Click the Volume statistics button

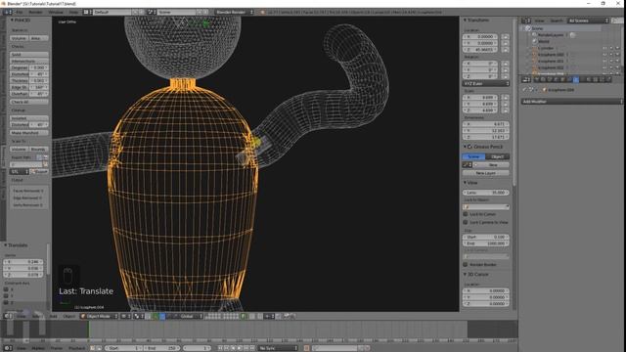click(19, 38)
